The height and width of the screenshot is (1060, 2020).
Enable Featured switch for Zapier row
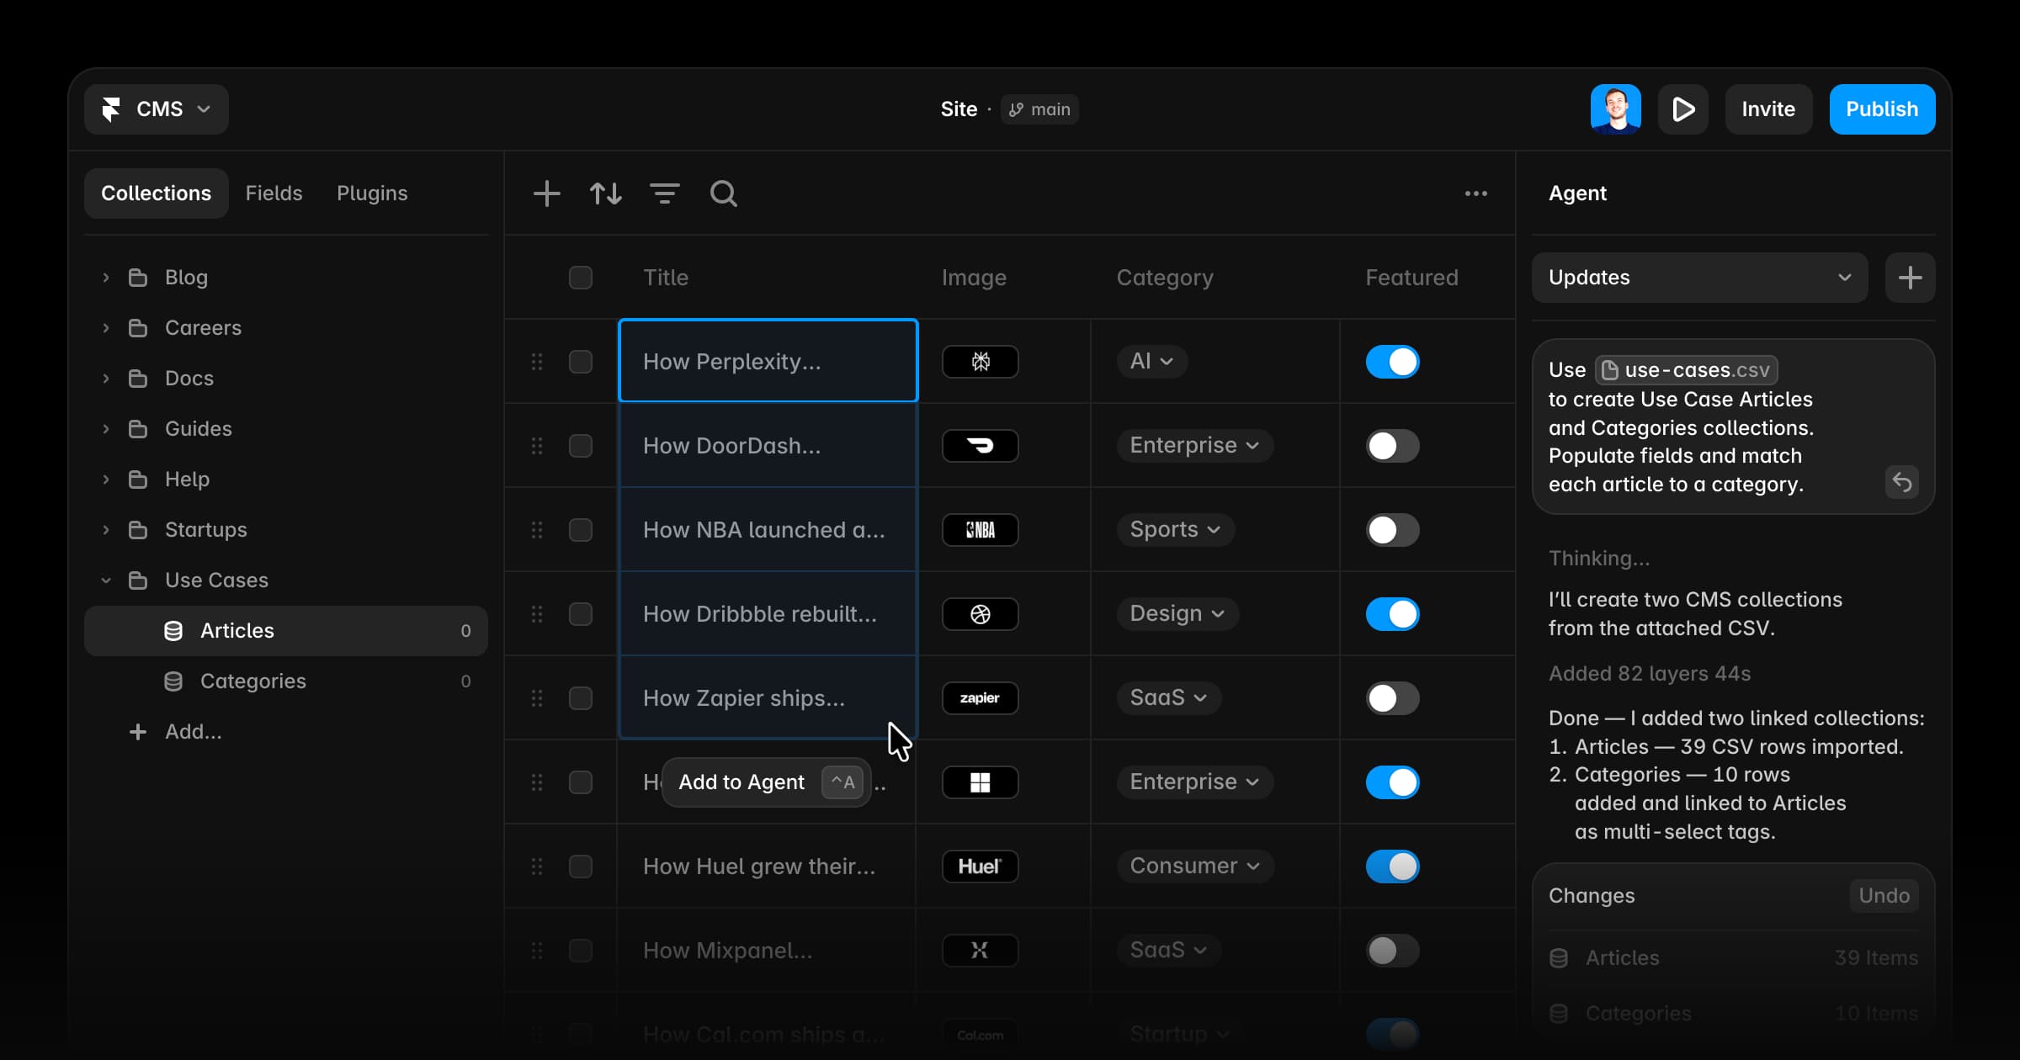point(1393,698)
